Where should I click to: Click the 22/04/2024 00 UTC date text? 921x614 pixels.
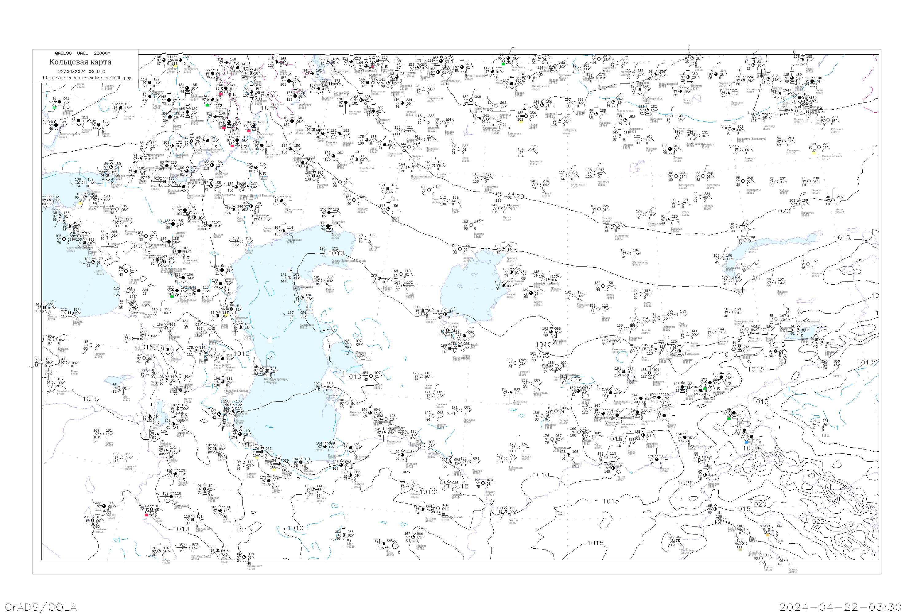point(81,72)
